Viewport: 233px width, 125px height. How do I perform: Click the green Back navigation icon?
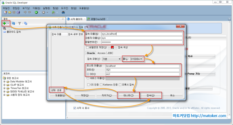point(36,13)
